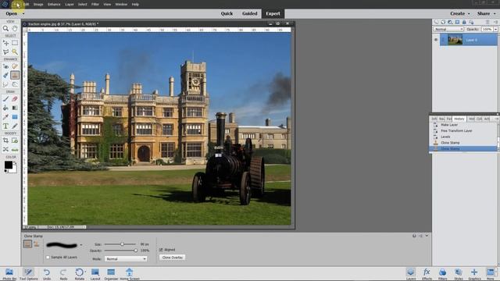Launch the Organizer

click(111, 274)
